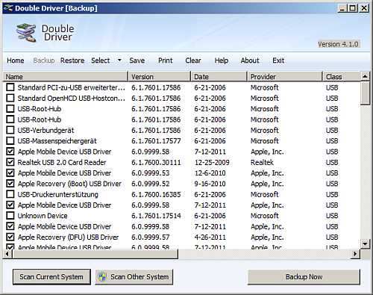Click the Double Driver logo icon
Screen dimensions: 373x295
[26, 33]
